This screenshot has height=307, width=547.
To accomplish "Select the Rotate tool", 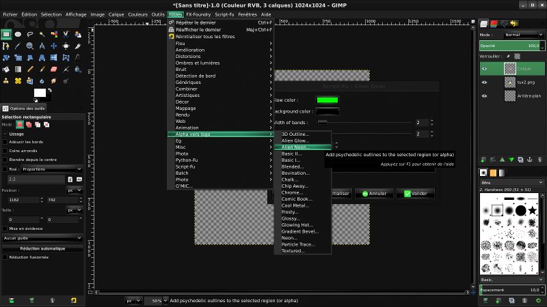I will (x=6, y=58).
